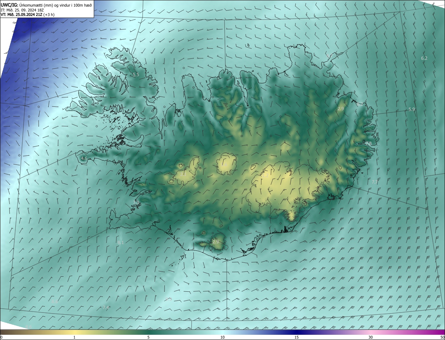The height and width of the screenshot is (340, 445).
Task: Click the 10 tick on the colour scale
Action: [x=222, y=337]
